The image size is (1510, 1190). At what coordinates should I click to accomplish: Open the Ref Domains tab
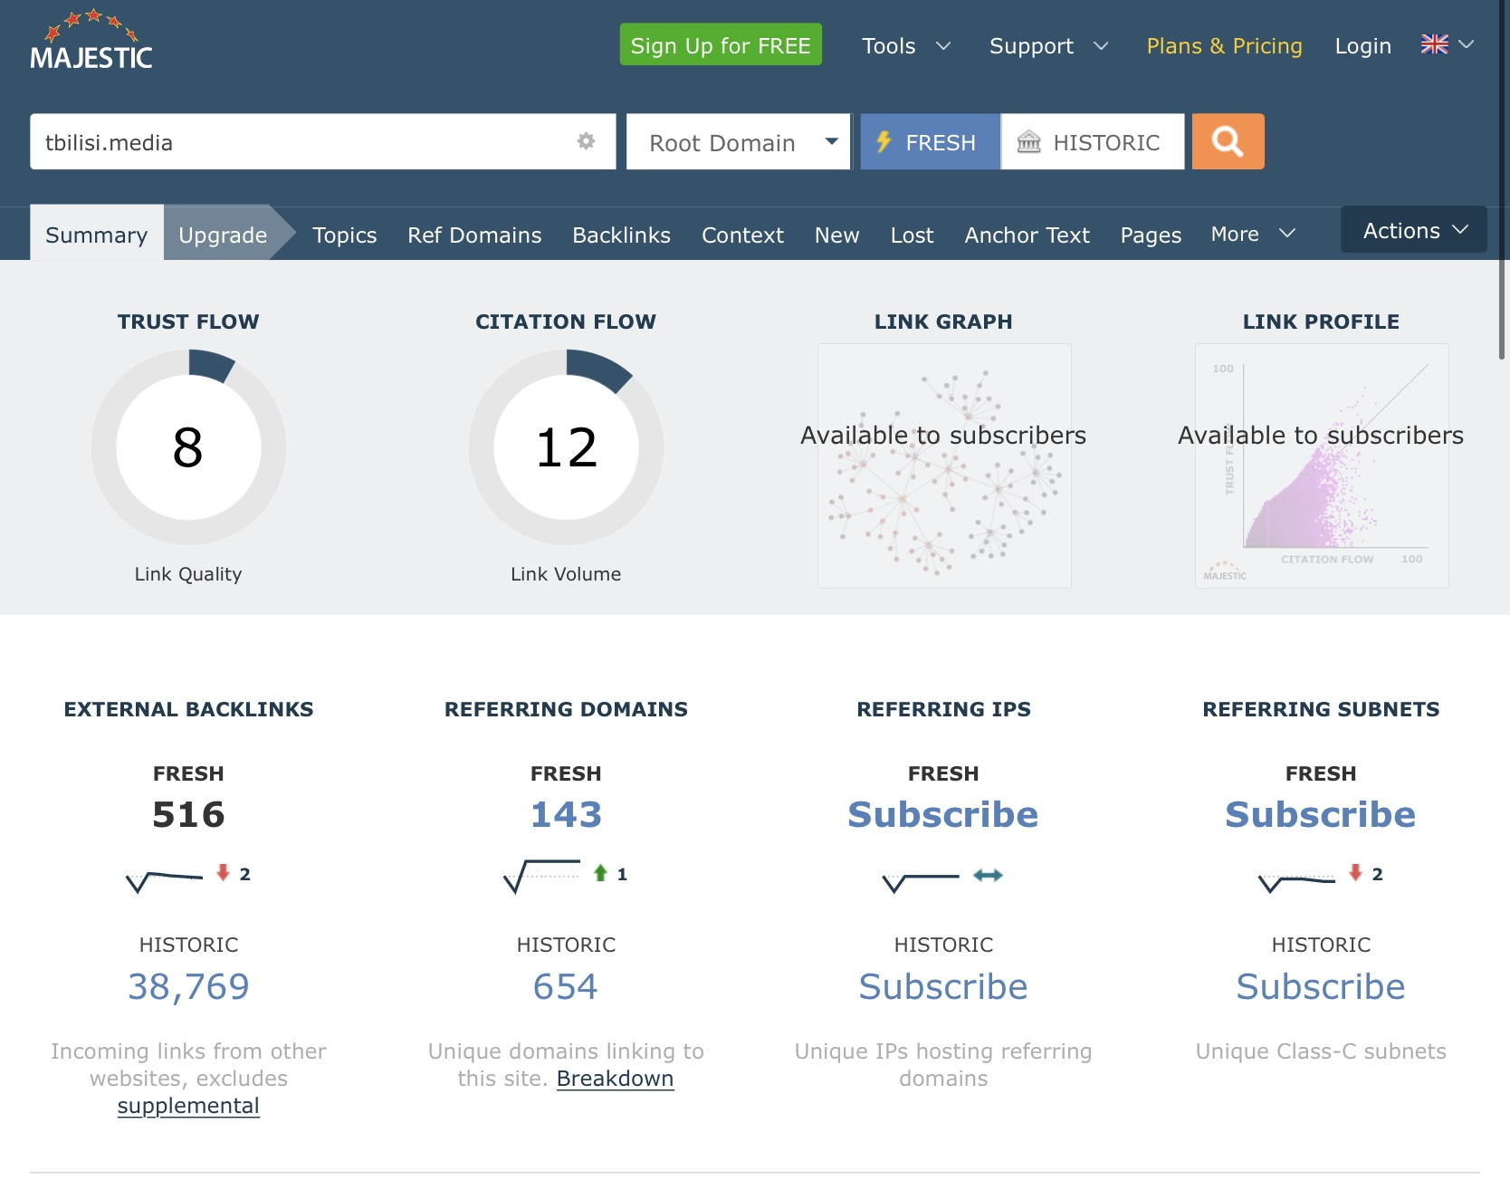pyautogui.click(x=474, y=235)
